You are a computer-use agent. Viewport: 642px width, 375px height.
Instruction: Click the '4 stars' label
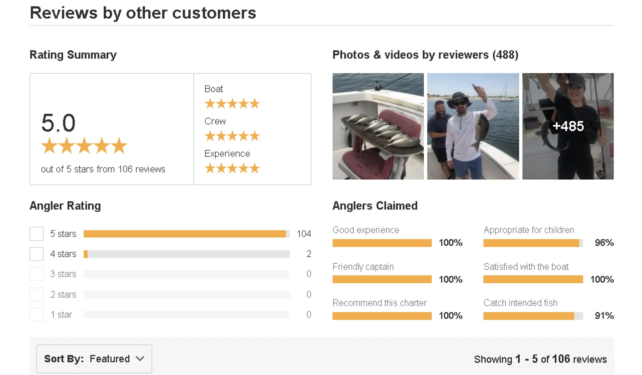click(x=63, y=254)
